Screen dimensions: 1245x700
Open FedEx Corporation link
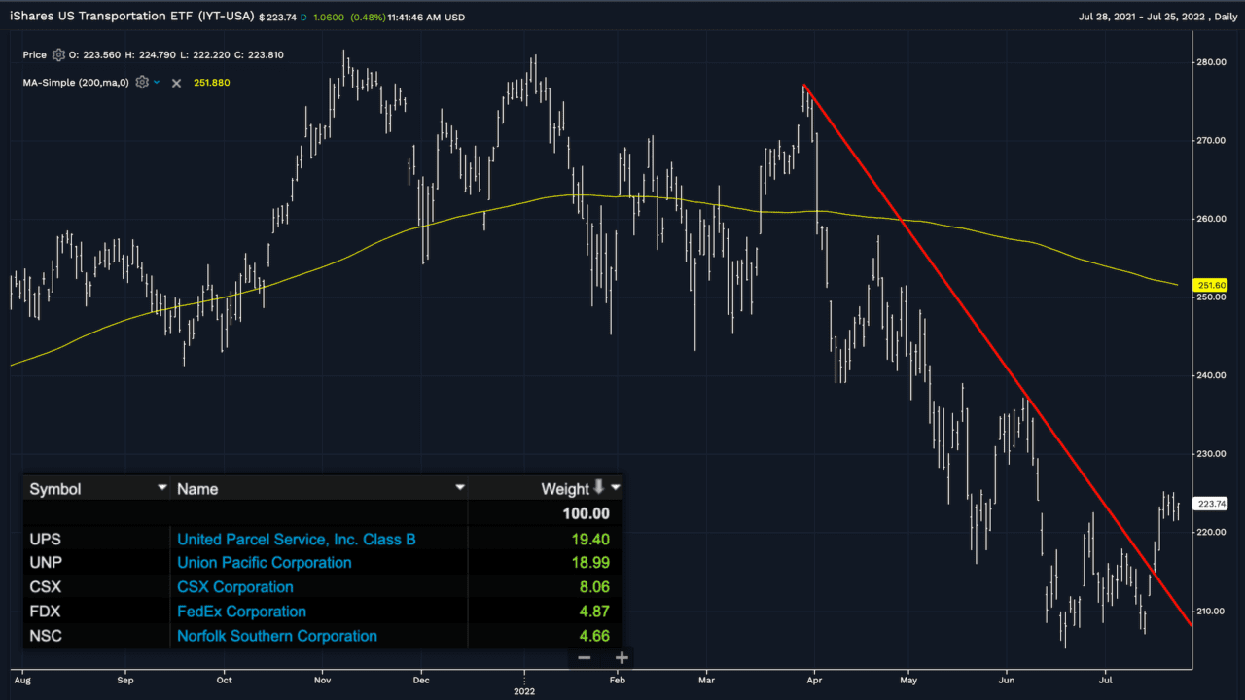pyautogui.click(x=241, y=612)
